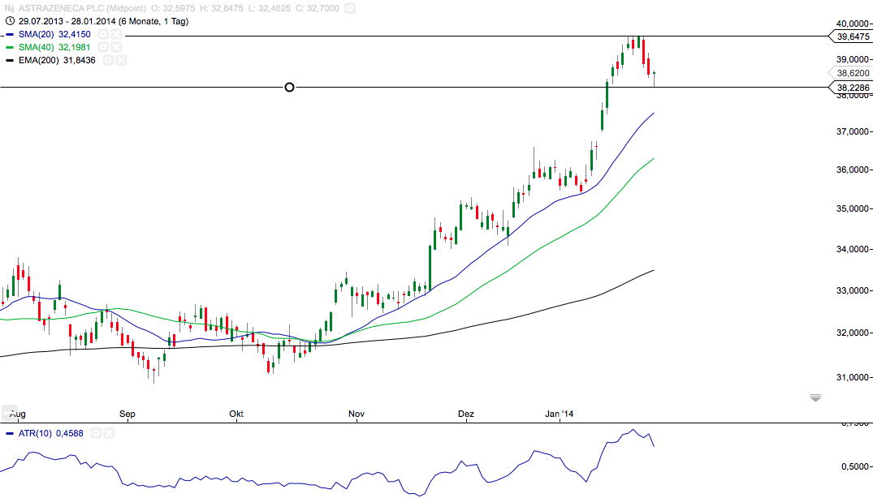This screenshot has width=873, height=498.
Task: Click the blue SMA(20) color dash
Action: 9,34
